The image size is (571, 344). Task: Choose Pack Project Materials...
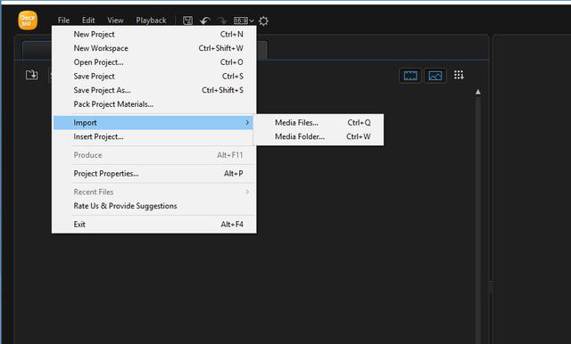(x=154, y=104)
